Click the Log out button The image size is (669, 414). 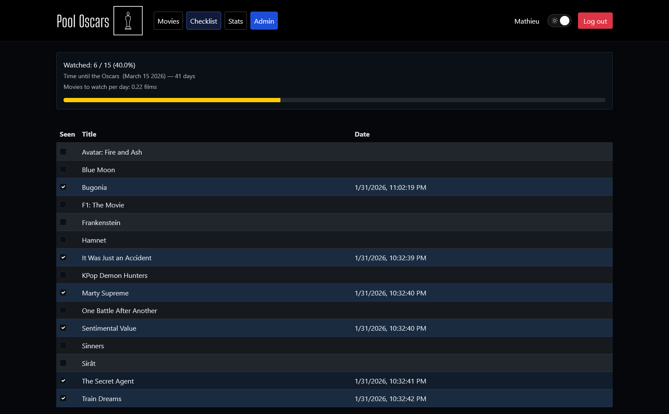595,21
